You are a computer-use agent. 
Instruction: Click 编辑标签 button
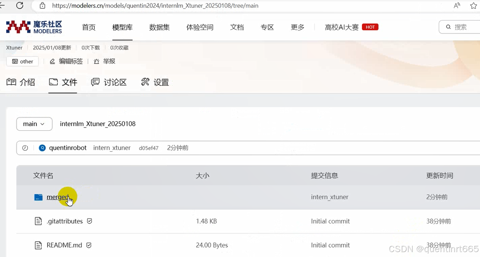(x=66, y=61)
